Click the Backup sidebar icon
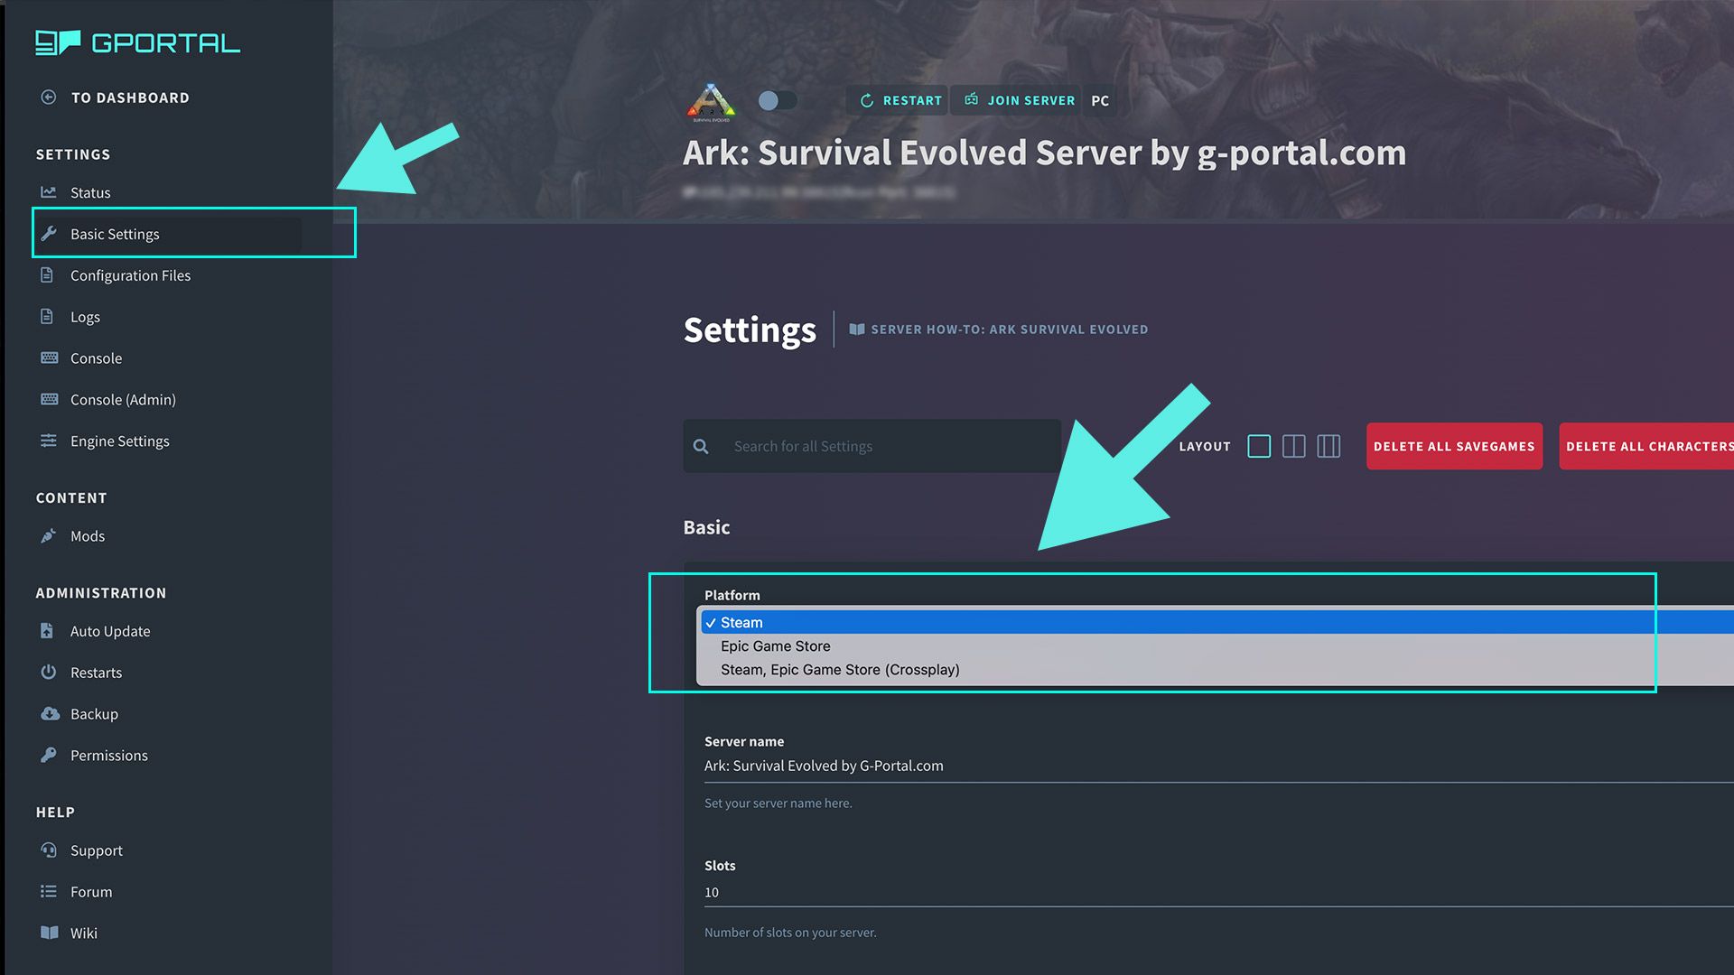This screenshot has width=1734, height=975. [x=48, y=713]
